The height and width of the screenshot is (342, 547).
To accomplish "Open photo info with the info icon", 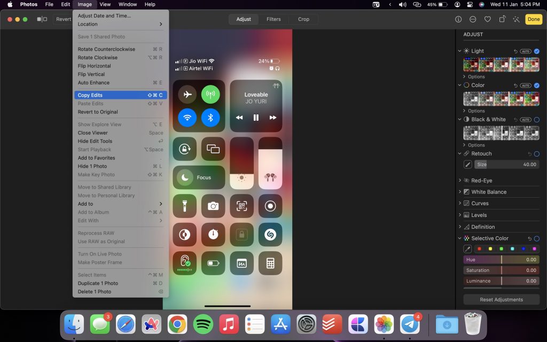I will [x=458, y=19].
